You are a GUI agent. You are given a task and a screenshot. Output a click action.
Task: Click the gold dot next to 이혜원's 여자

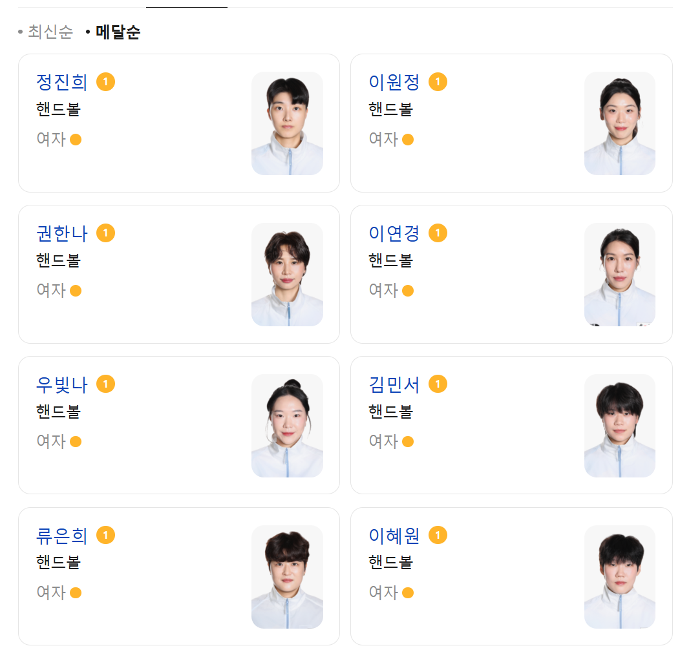point(408,592)
